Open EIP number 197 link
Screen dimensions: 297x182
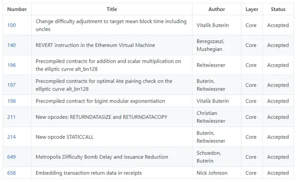click(11, 85)
